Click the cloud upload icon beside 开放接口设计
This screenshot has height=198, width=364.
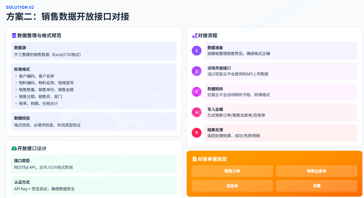point(14,149)
